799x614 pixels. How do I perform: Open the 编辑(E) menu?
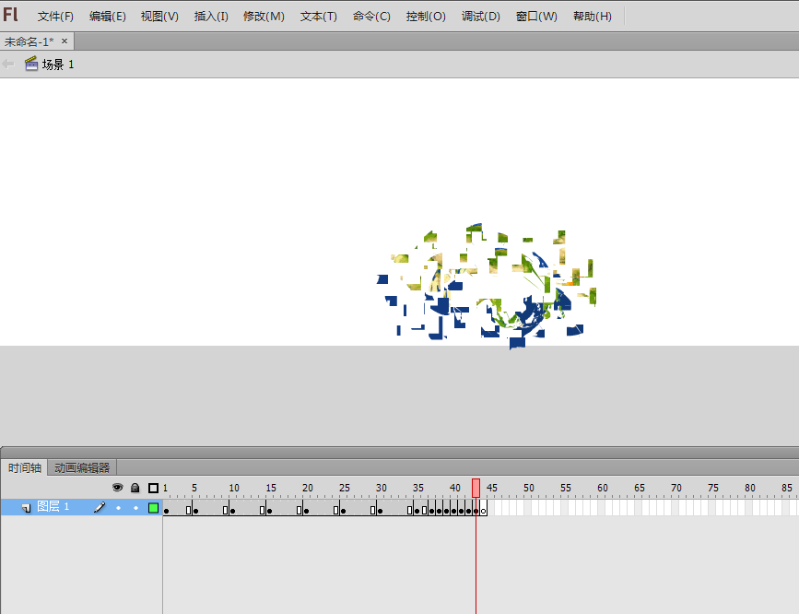(x=108, y=17)
